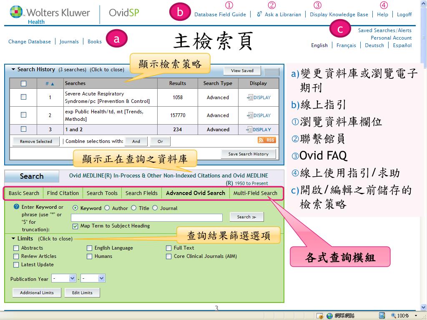
Task: Click the Wolters Kluwer Health logo
Action: pyautogui.click(x=50, y=15)
